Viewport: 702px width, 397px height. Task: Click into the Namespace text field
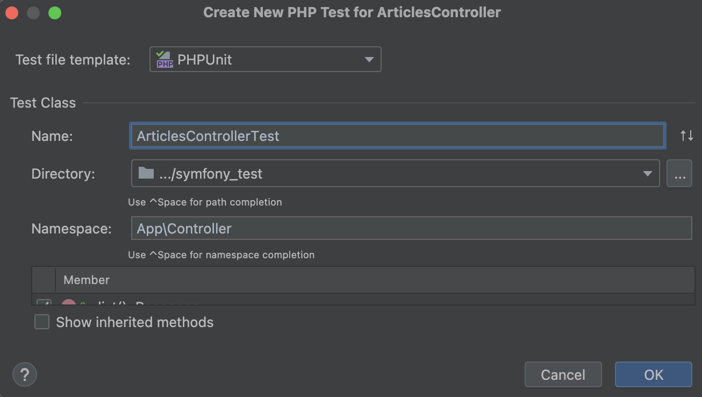(x=411, y=229)
